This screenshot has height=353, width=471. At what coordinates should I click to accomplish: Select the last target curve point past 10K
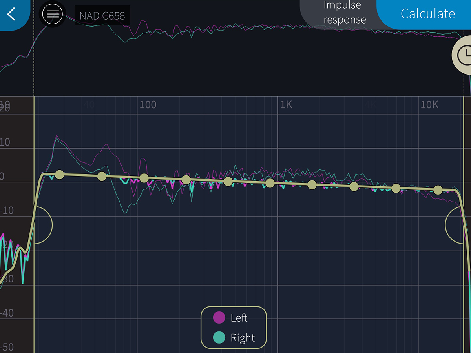pyautogui.click(x=438, y=190)
